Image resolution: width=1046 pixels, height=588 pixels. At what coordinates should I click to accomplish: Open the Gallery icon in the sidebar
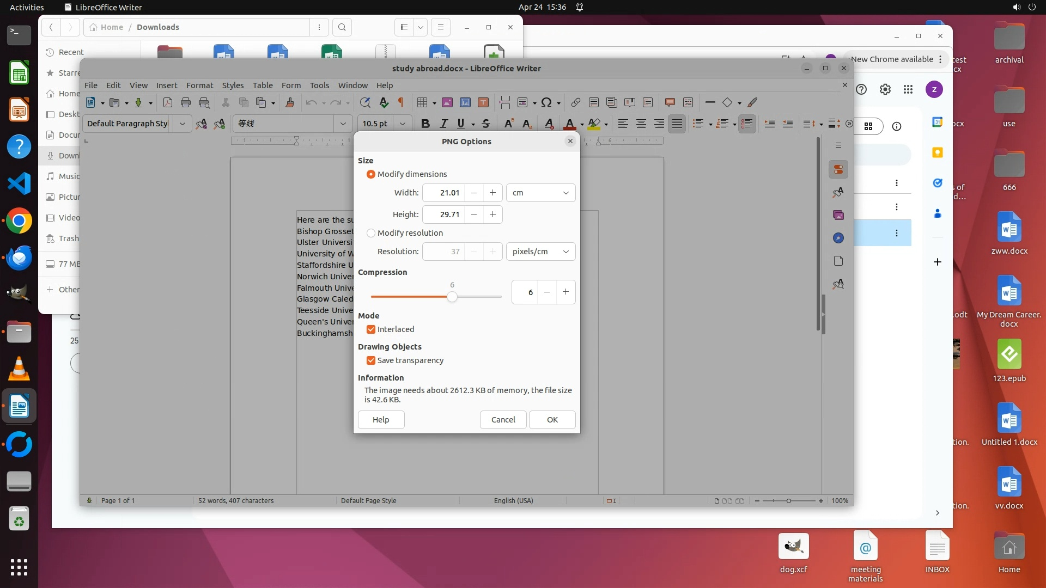pos(838,215)
